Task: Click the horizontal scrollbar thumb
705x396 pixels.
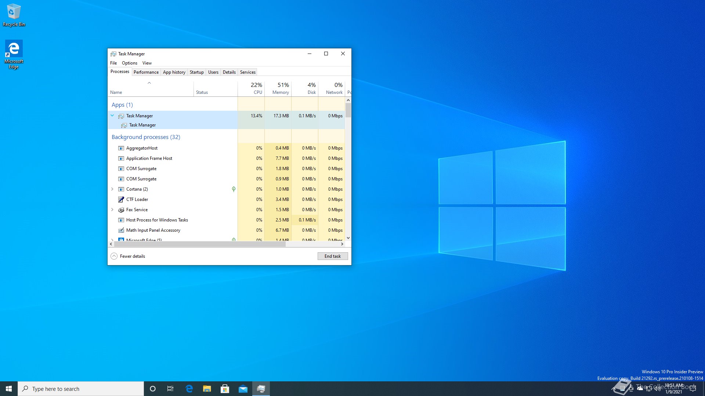Action: pyautogui.click(x=200, y=244)
